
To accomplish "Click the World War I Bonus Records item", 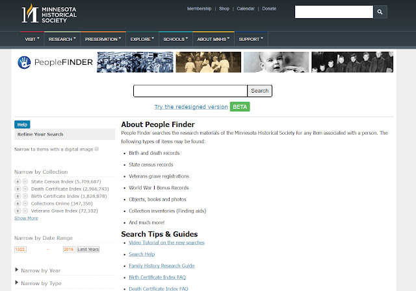I will coord(159,188).
